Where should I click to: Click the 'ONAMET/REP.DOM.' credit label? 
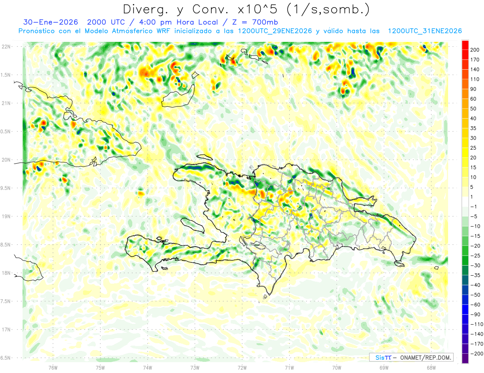point(425,357)
